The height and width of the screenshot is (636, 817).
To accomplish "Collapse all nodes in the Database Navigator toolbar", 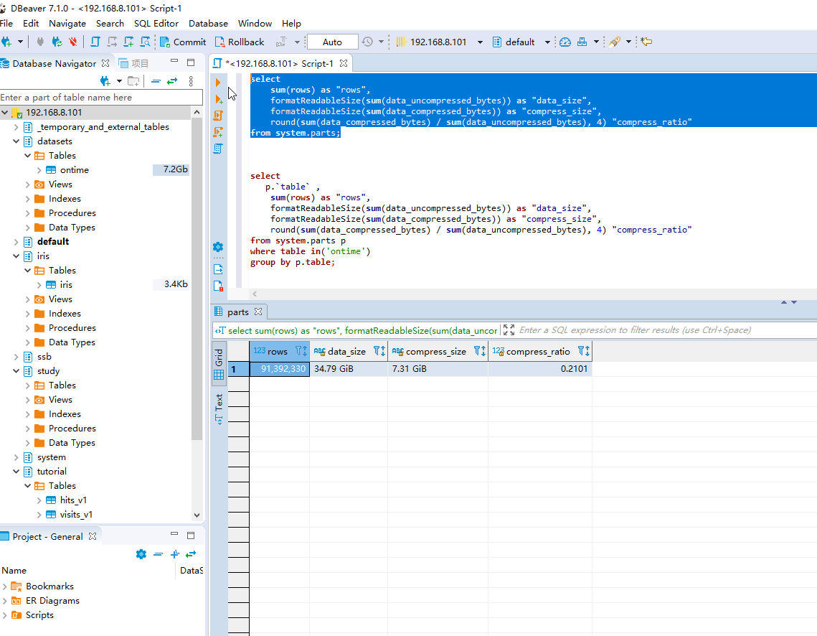I will 155,81.
